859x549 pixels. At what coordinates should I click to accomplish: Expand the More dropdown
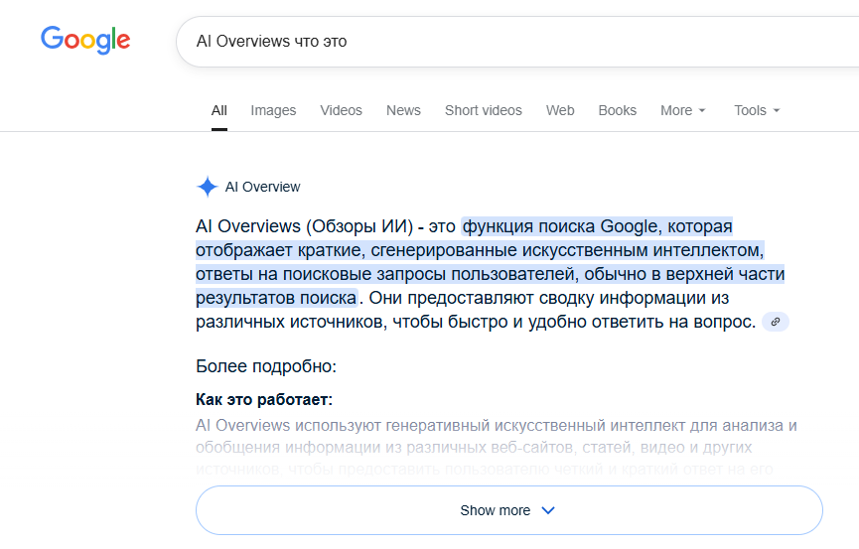pos(682,110)
